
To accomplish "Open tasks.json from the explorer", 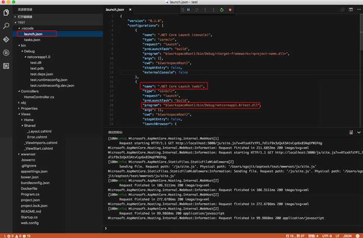I will click(x=32, y=40).
